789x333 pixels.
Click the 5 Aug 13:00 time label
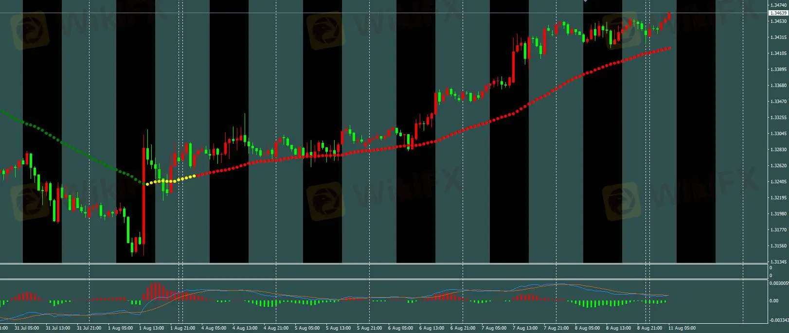[x=338, y=328]
